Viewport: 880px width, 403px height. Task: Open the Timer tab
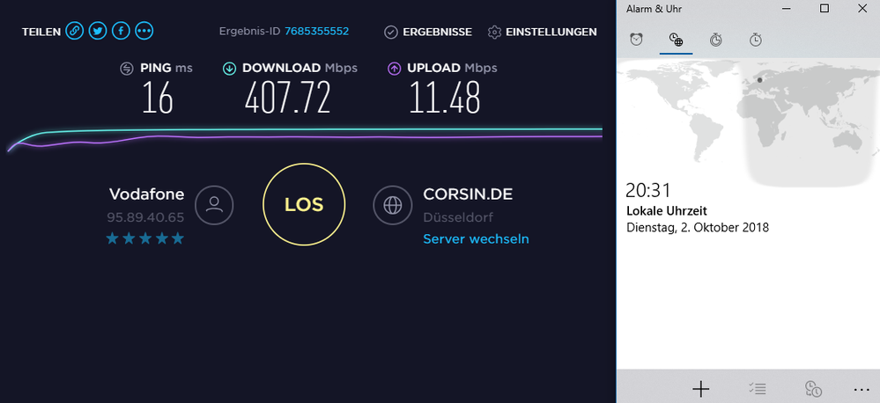[x=716, y=40]
